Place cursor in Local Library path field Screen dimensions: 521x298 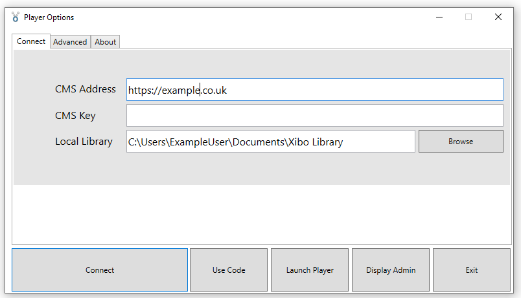pyautogui.click(x=270, y=142)
